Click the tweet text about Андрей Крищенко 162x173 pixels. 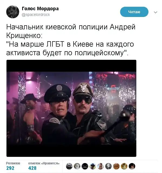coord(71,40)
